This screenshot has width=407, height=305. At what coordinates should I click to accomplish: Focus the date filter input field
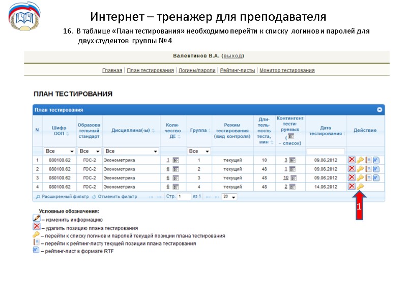tap(326, 151)
